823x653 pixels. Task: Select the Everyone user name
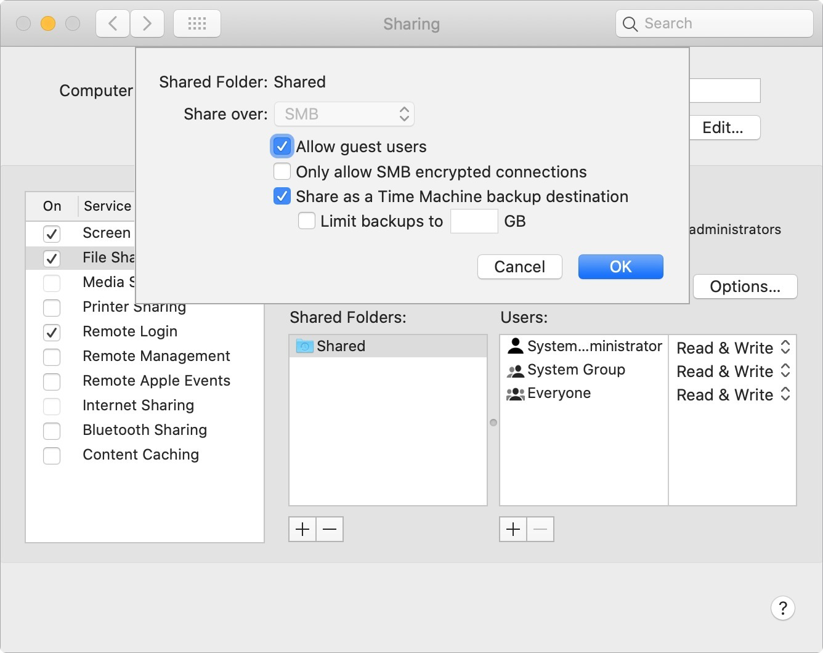[x=559, y=393]
